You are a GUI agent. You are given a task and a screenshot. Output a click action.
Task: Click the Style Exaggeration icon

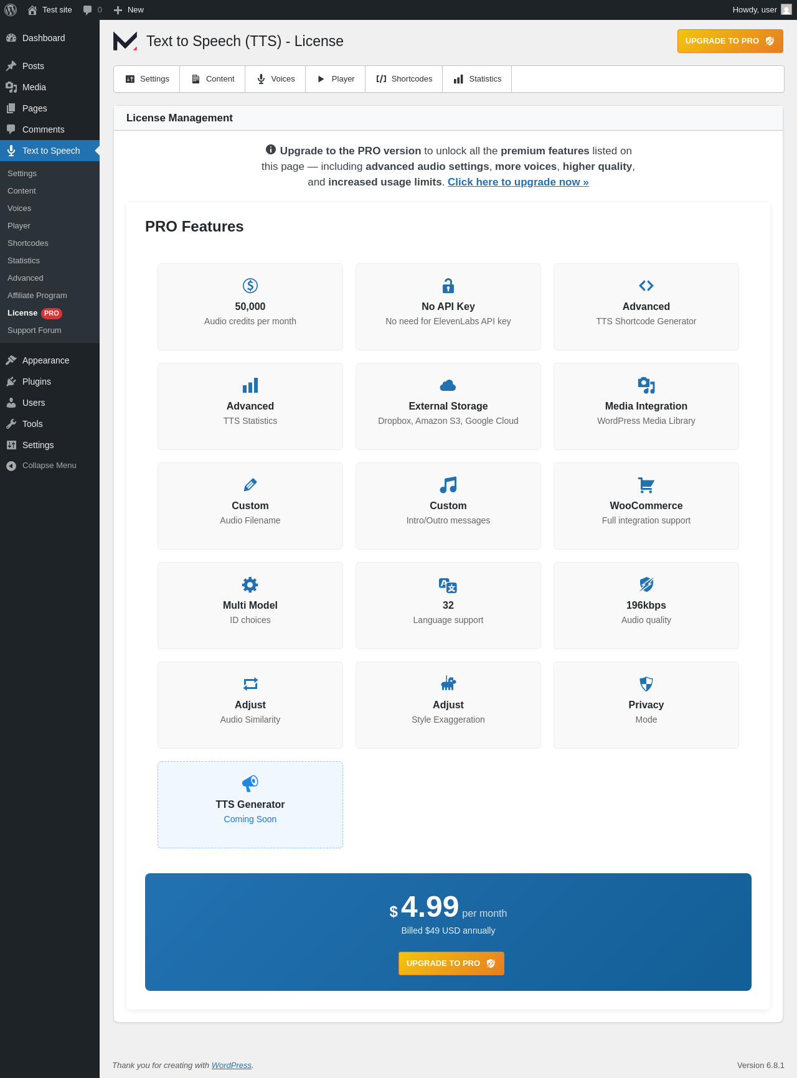pyautogui.click(x=448, y=683)
